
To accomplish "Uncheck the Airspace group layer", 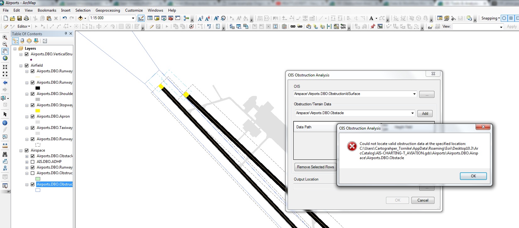I will point(27,150).
